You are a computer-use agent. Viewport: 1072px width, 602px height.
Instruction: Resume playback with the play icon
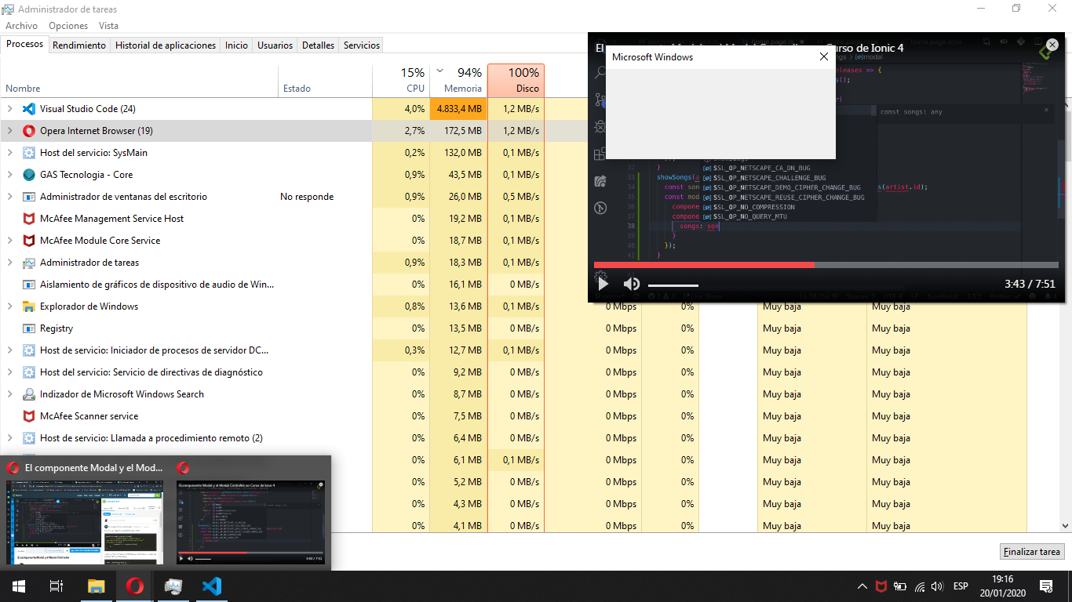603,284
